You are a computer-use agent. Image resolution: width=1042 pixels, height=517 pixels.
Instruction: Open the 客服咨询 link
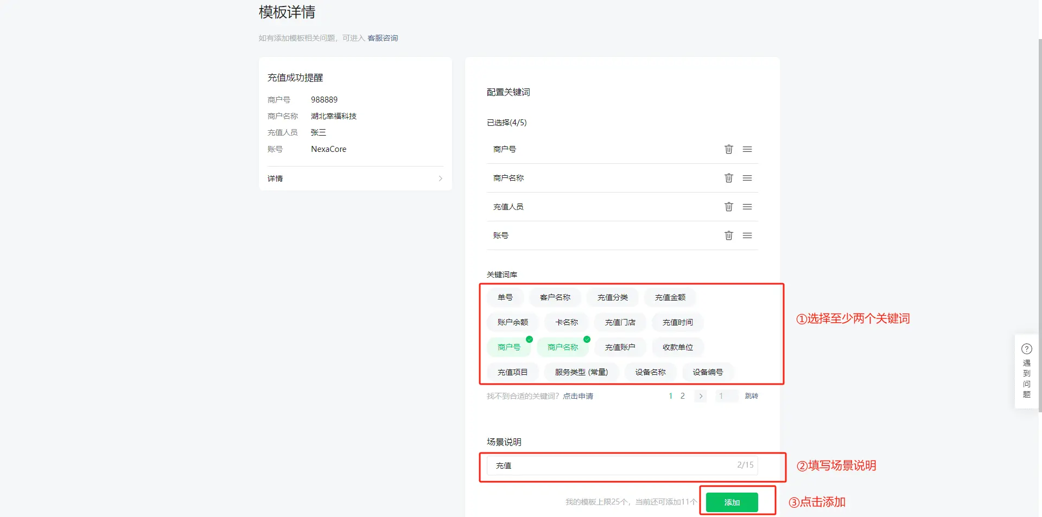coord(383,38)
